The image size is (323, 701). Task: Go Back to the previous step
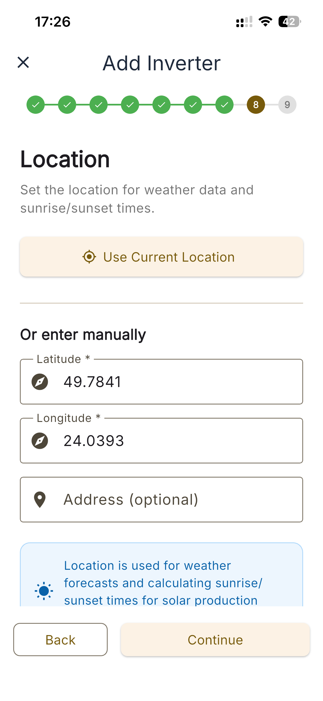(60, 640)
